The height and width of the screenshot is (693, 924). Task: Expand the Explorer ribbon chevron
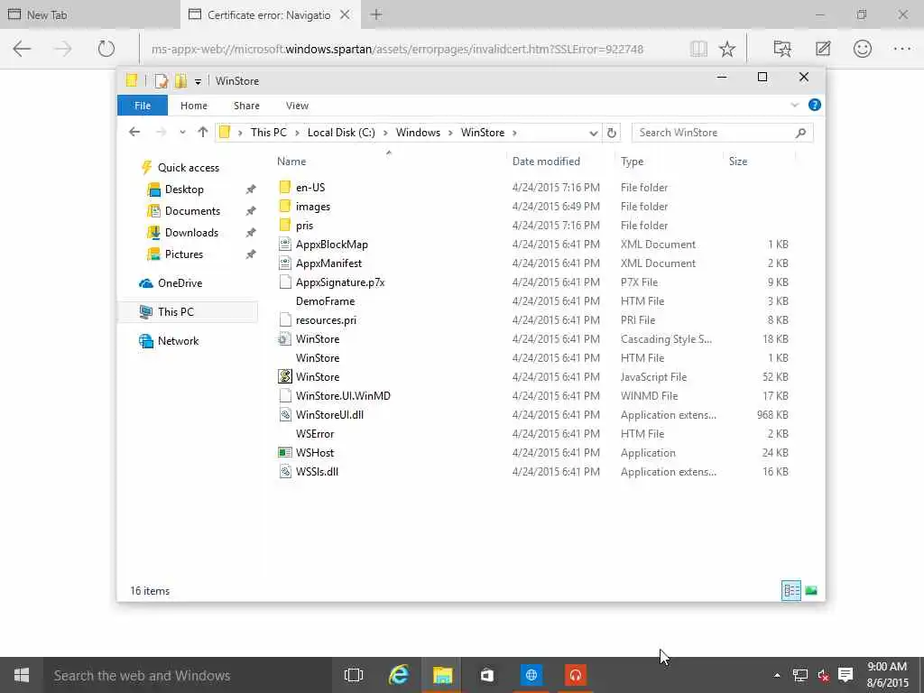(x=794, y=105)
